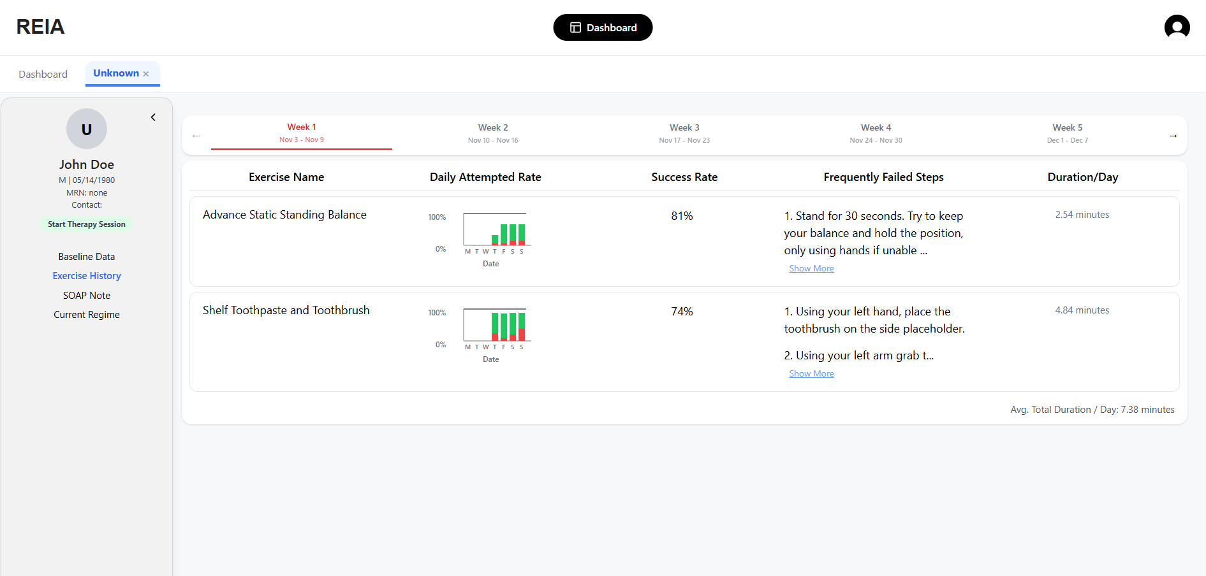Open Exercise History section
Screen dimensions: 1206x576
click(x=87, y=276)
